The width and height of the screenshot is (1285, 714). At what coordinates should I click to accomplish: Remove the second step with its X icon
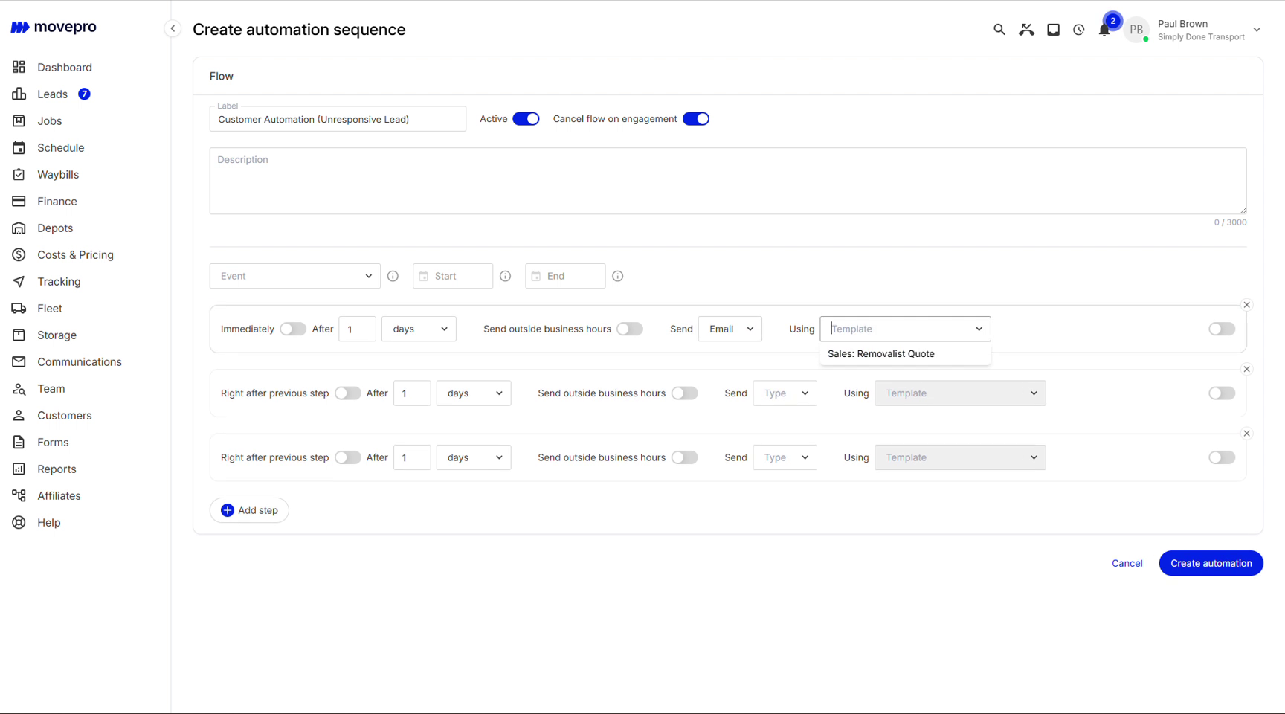click(x=1246, y=370)
